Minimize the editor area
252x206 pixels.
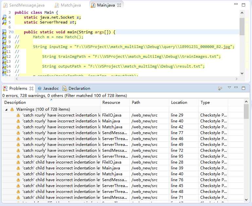[x=236, y=4]
